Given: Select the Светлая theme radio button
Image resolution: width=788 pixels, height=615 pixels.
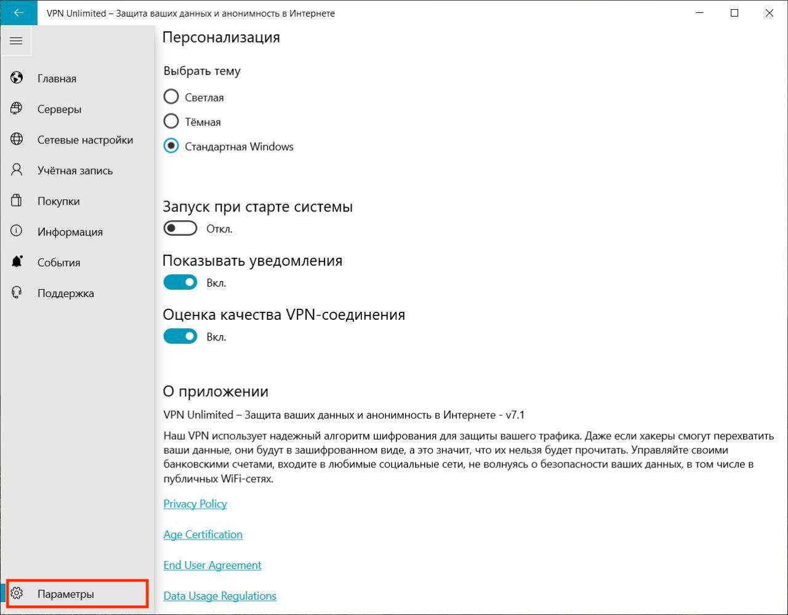Looking at the screenshot, I should pyautogui.click(x=171, y=97).
